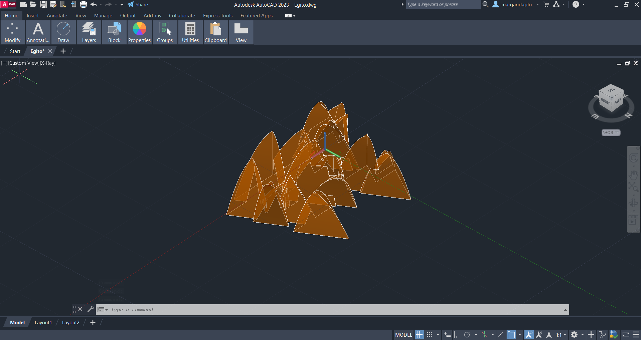The width and height of the screenshot is (641, 340).
Task: Click the Share button
Action: (x=138, y=5)
